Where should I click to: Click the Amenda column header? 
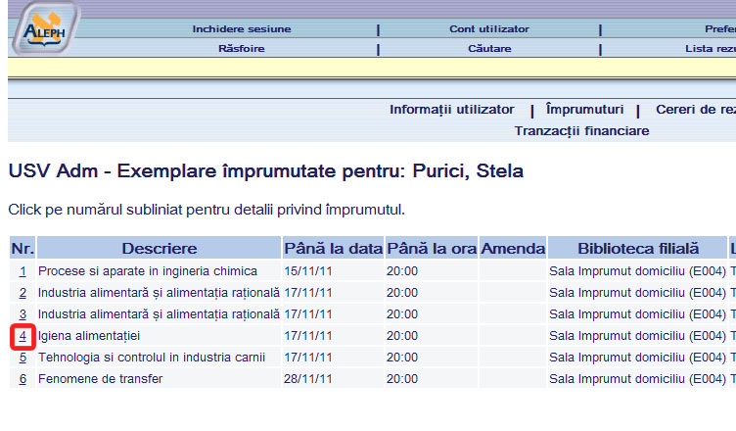click(x=513, y=249)
